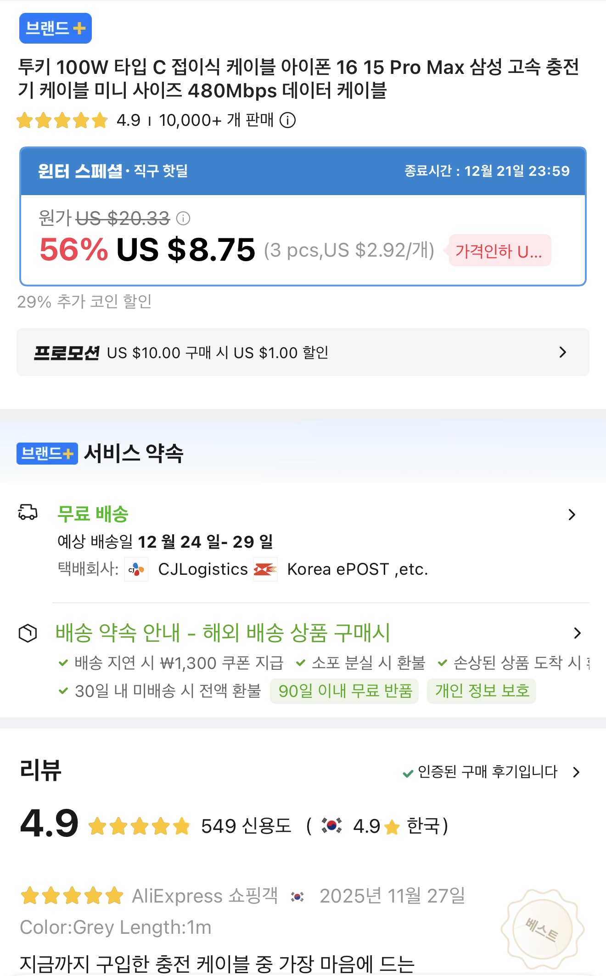Screen dimensions: 606x976
Task: Expand the 프로모션 US $1.00 discount details
Action: [x=562, y=352]
